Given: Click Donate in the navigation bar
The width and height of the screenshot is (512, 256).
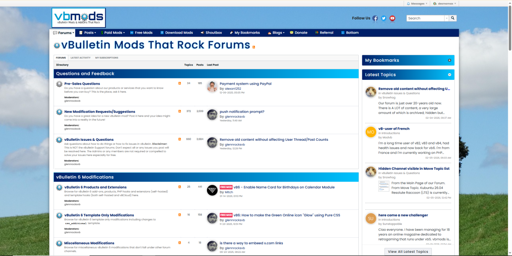Looking at the screenshot, I should (x=298, y=33).
